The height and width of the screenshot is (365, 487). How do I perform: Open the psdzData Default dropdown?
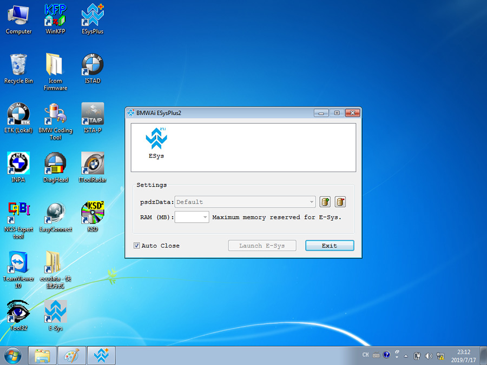tap(245, 202)
